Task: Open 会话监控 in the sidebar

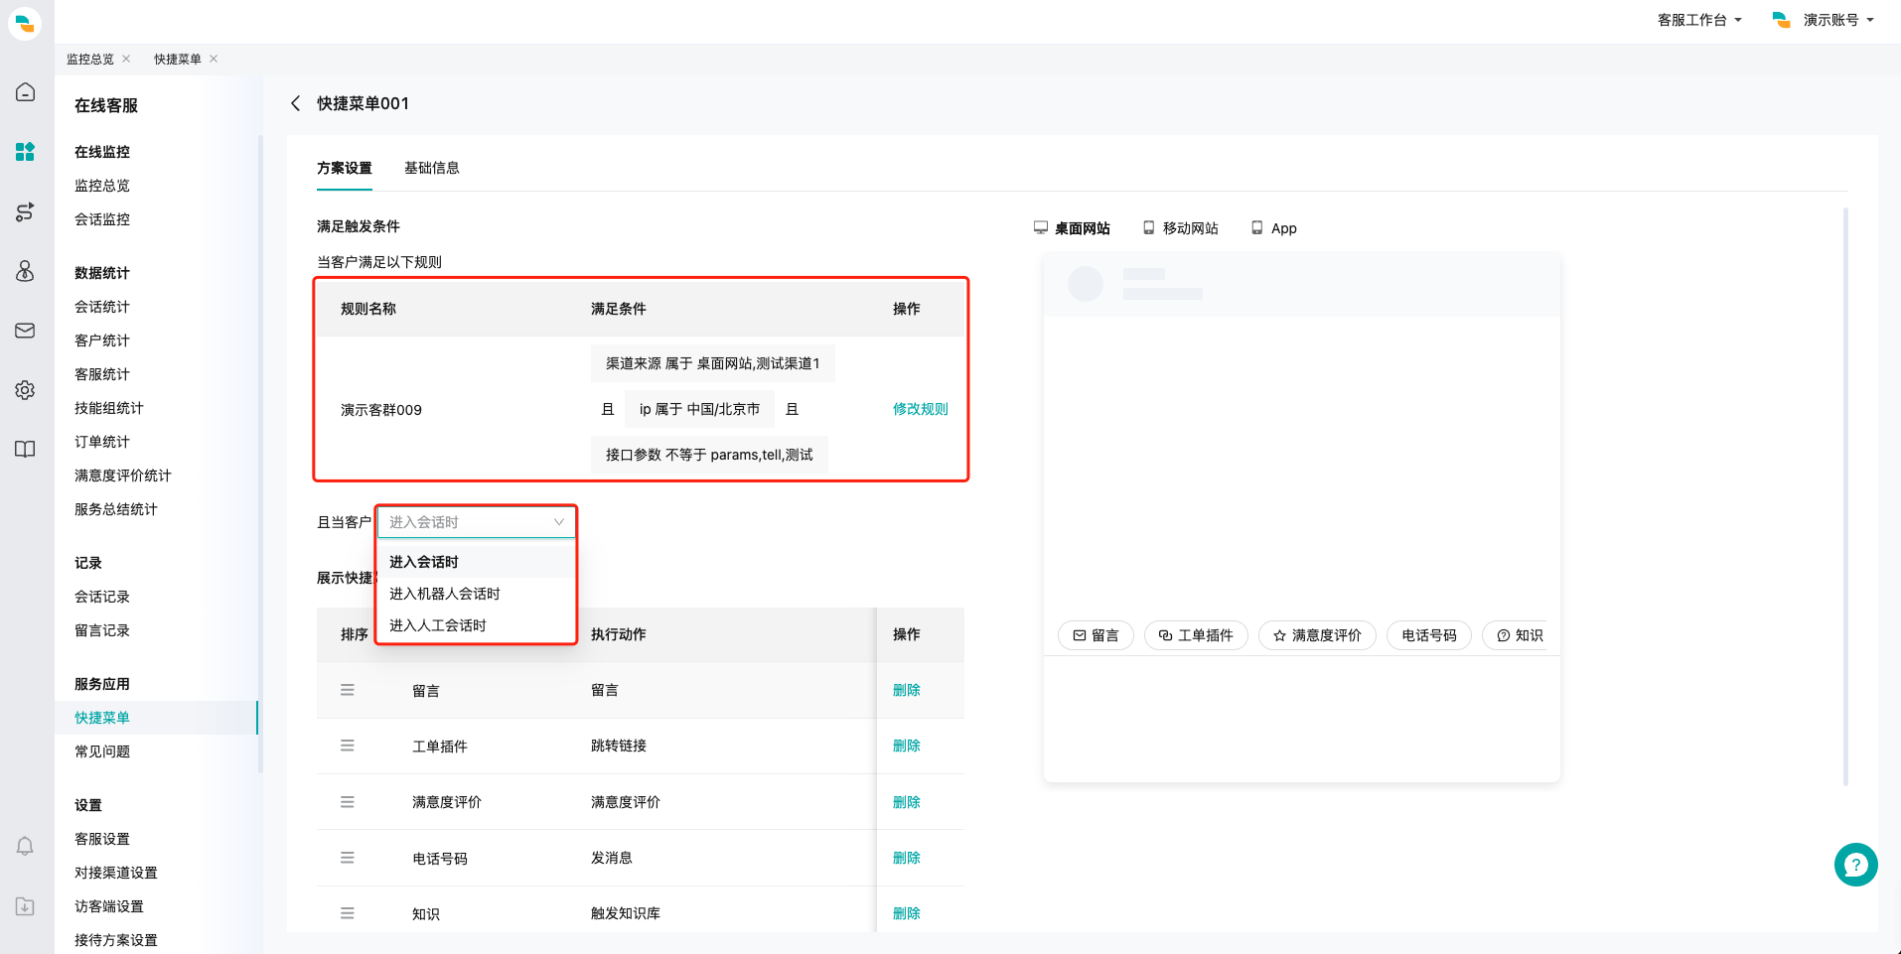Action: (102, 219)
